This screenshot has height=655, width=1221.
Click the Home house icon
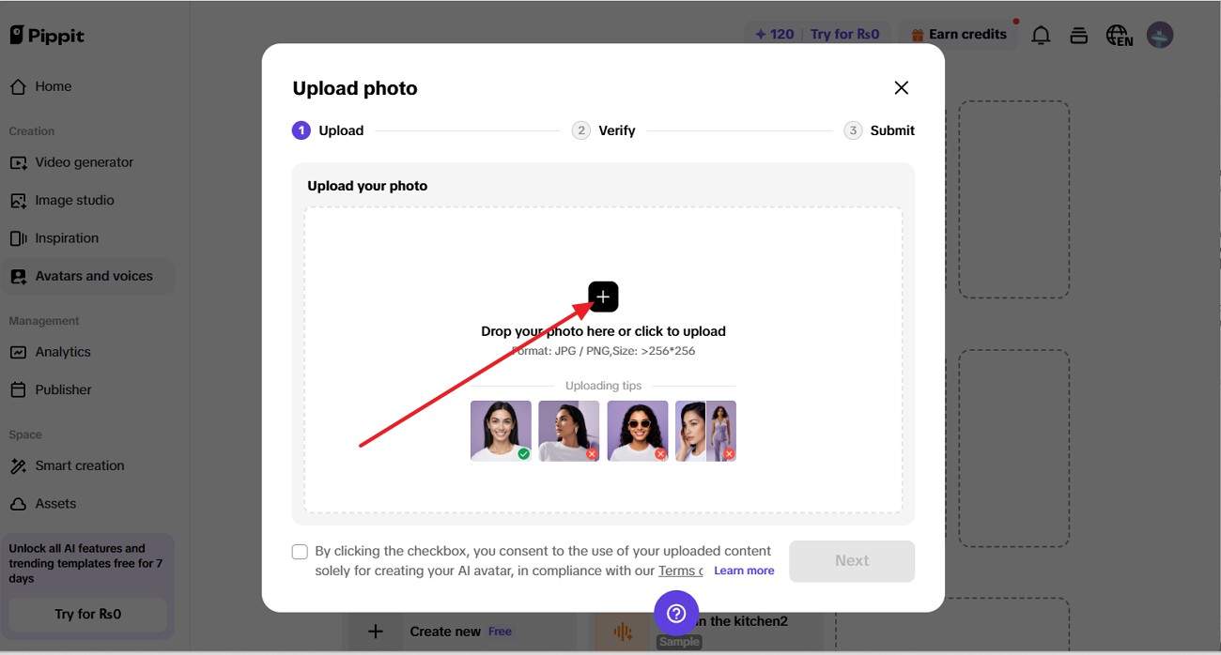(x=18, y=86)
